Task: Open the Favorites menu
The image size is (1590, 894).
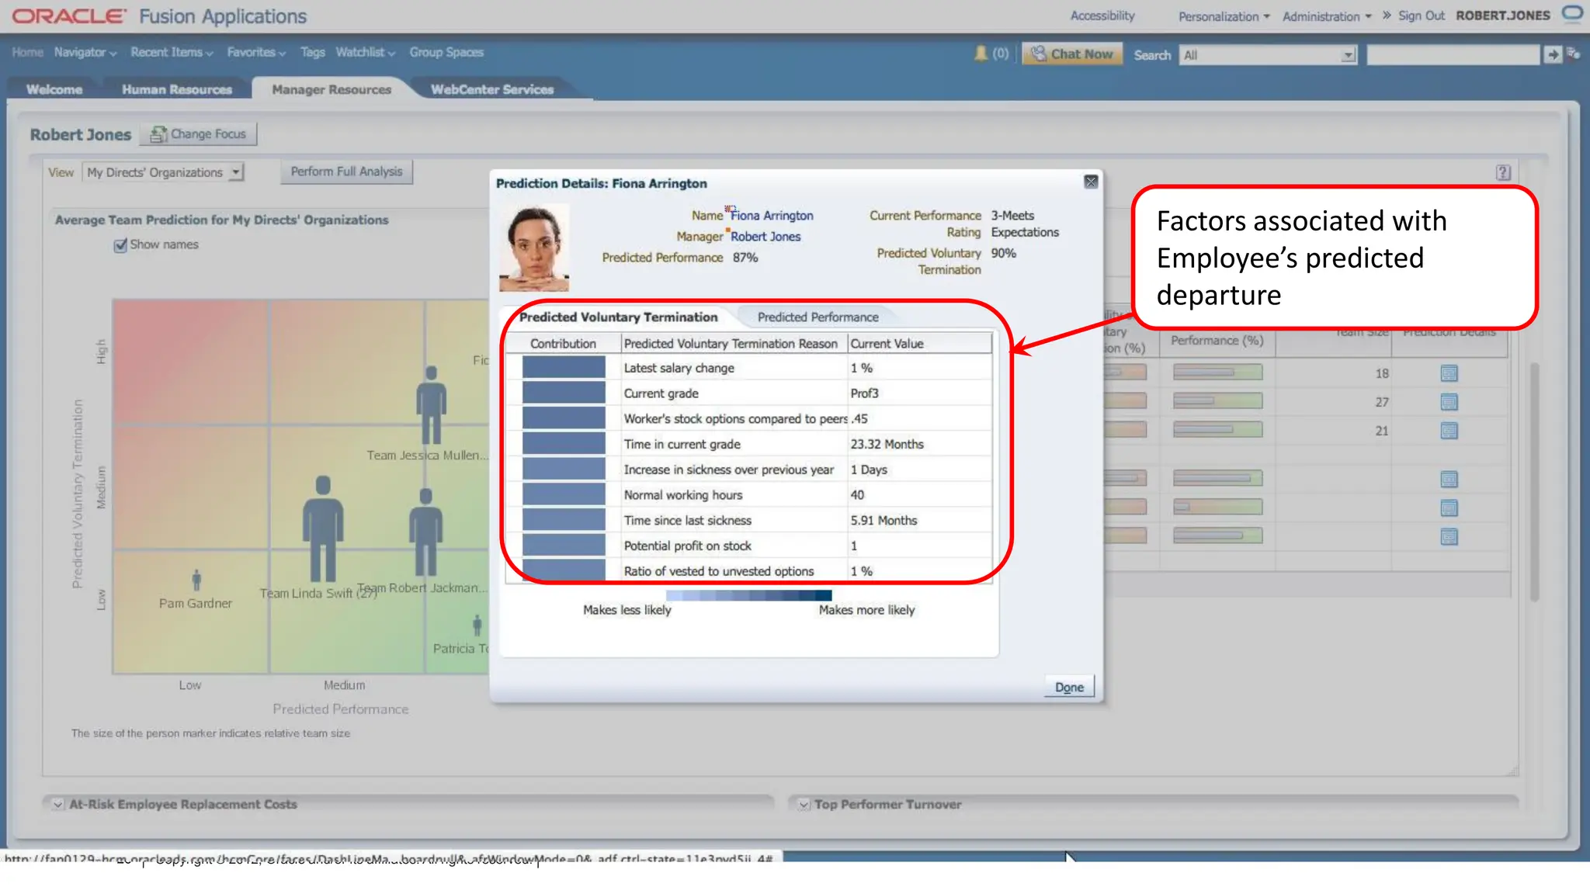Action: pyautogui.click(x=256, y=53)
